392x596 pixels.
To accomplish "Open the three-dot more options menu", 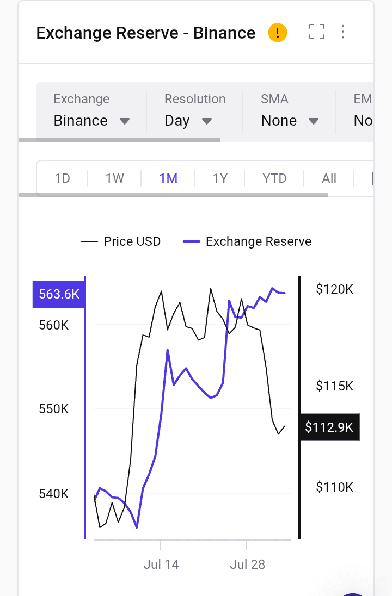I will [343, 32].
